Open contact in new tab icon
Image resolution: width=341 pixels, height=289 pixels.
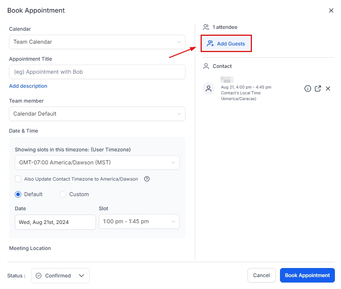(318, 89)
